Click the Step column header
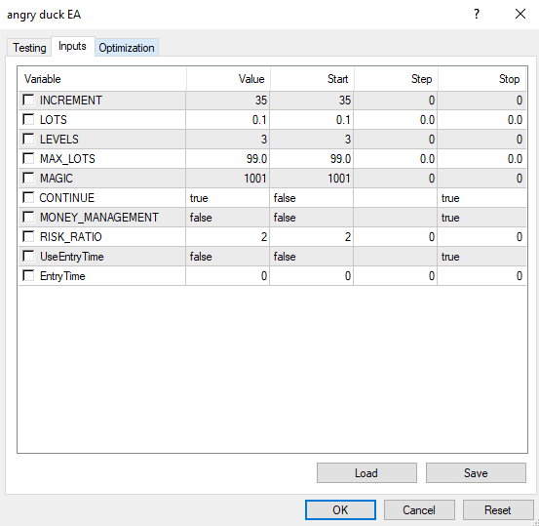 pyautogui.click(x=396, y=79)
